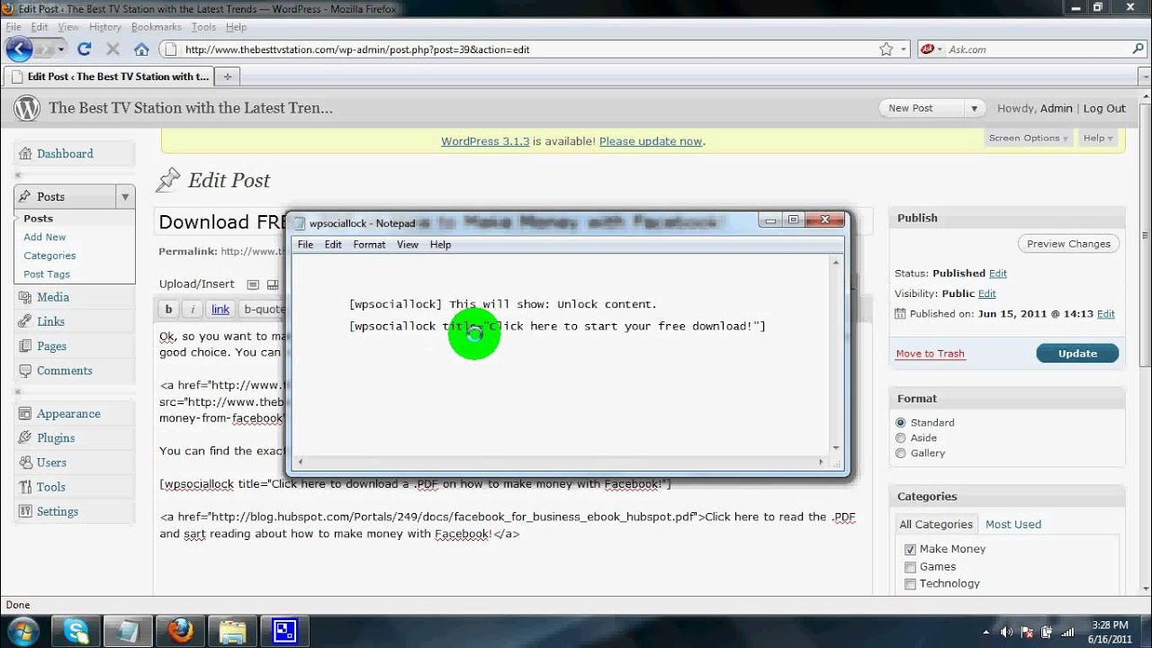Image resolution: width=1152 pixels, height=648 pixels.
Task: Open Windows Explorer from taskbar
Action: click(233, 631)
